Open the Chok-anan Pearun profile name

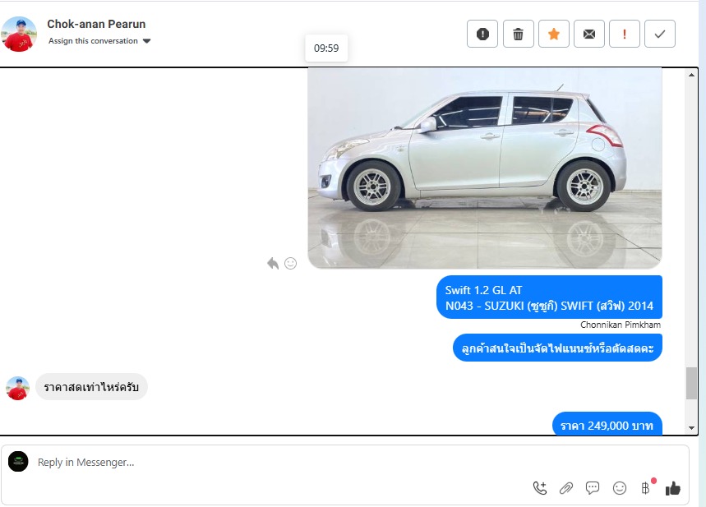point(96,24)
